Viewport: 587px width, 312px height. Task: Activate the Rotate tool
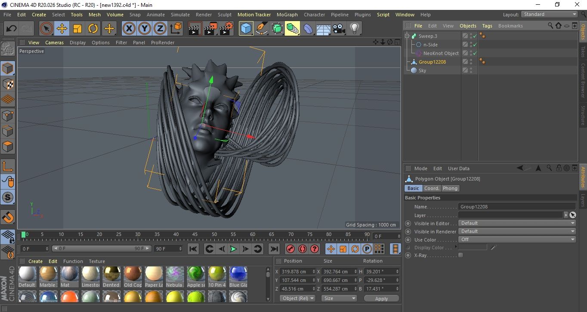point(93,29)
